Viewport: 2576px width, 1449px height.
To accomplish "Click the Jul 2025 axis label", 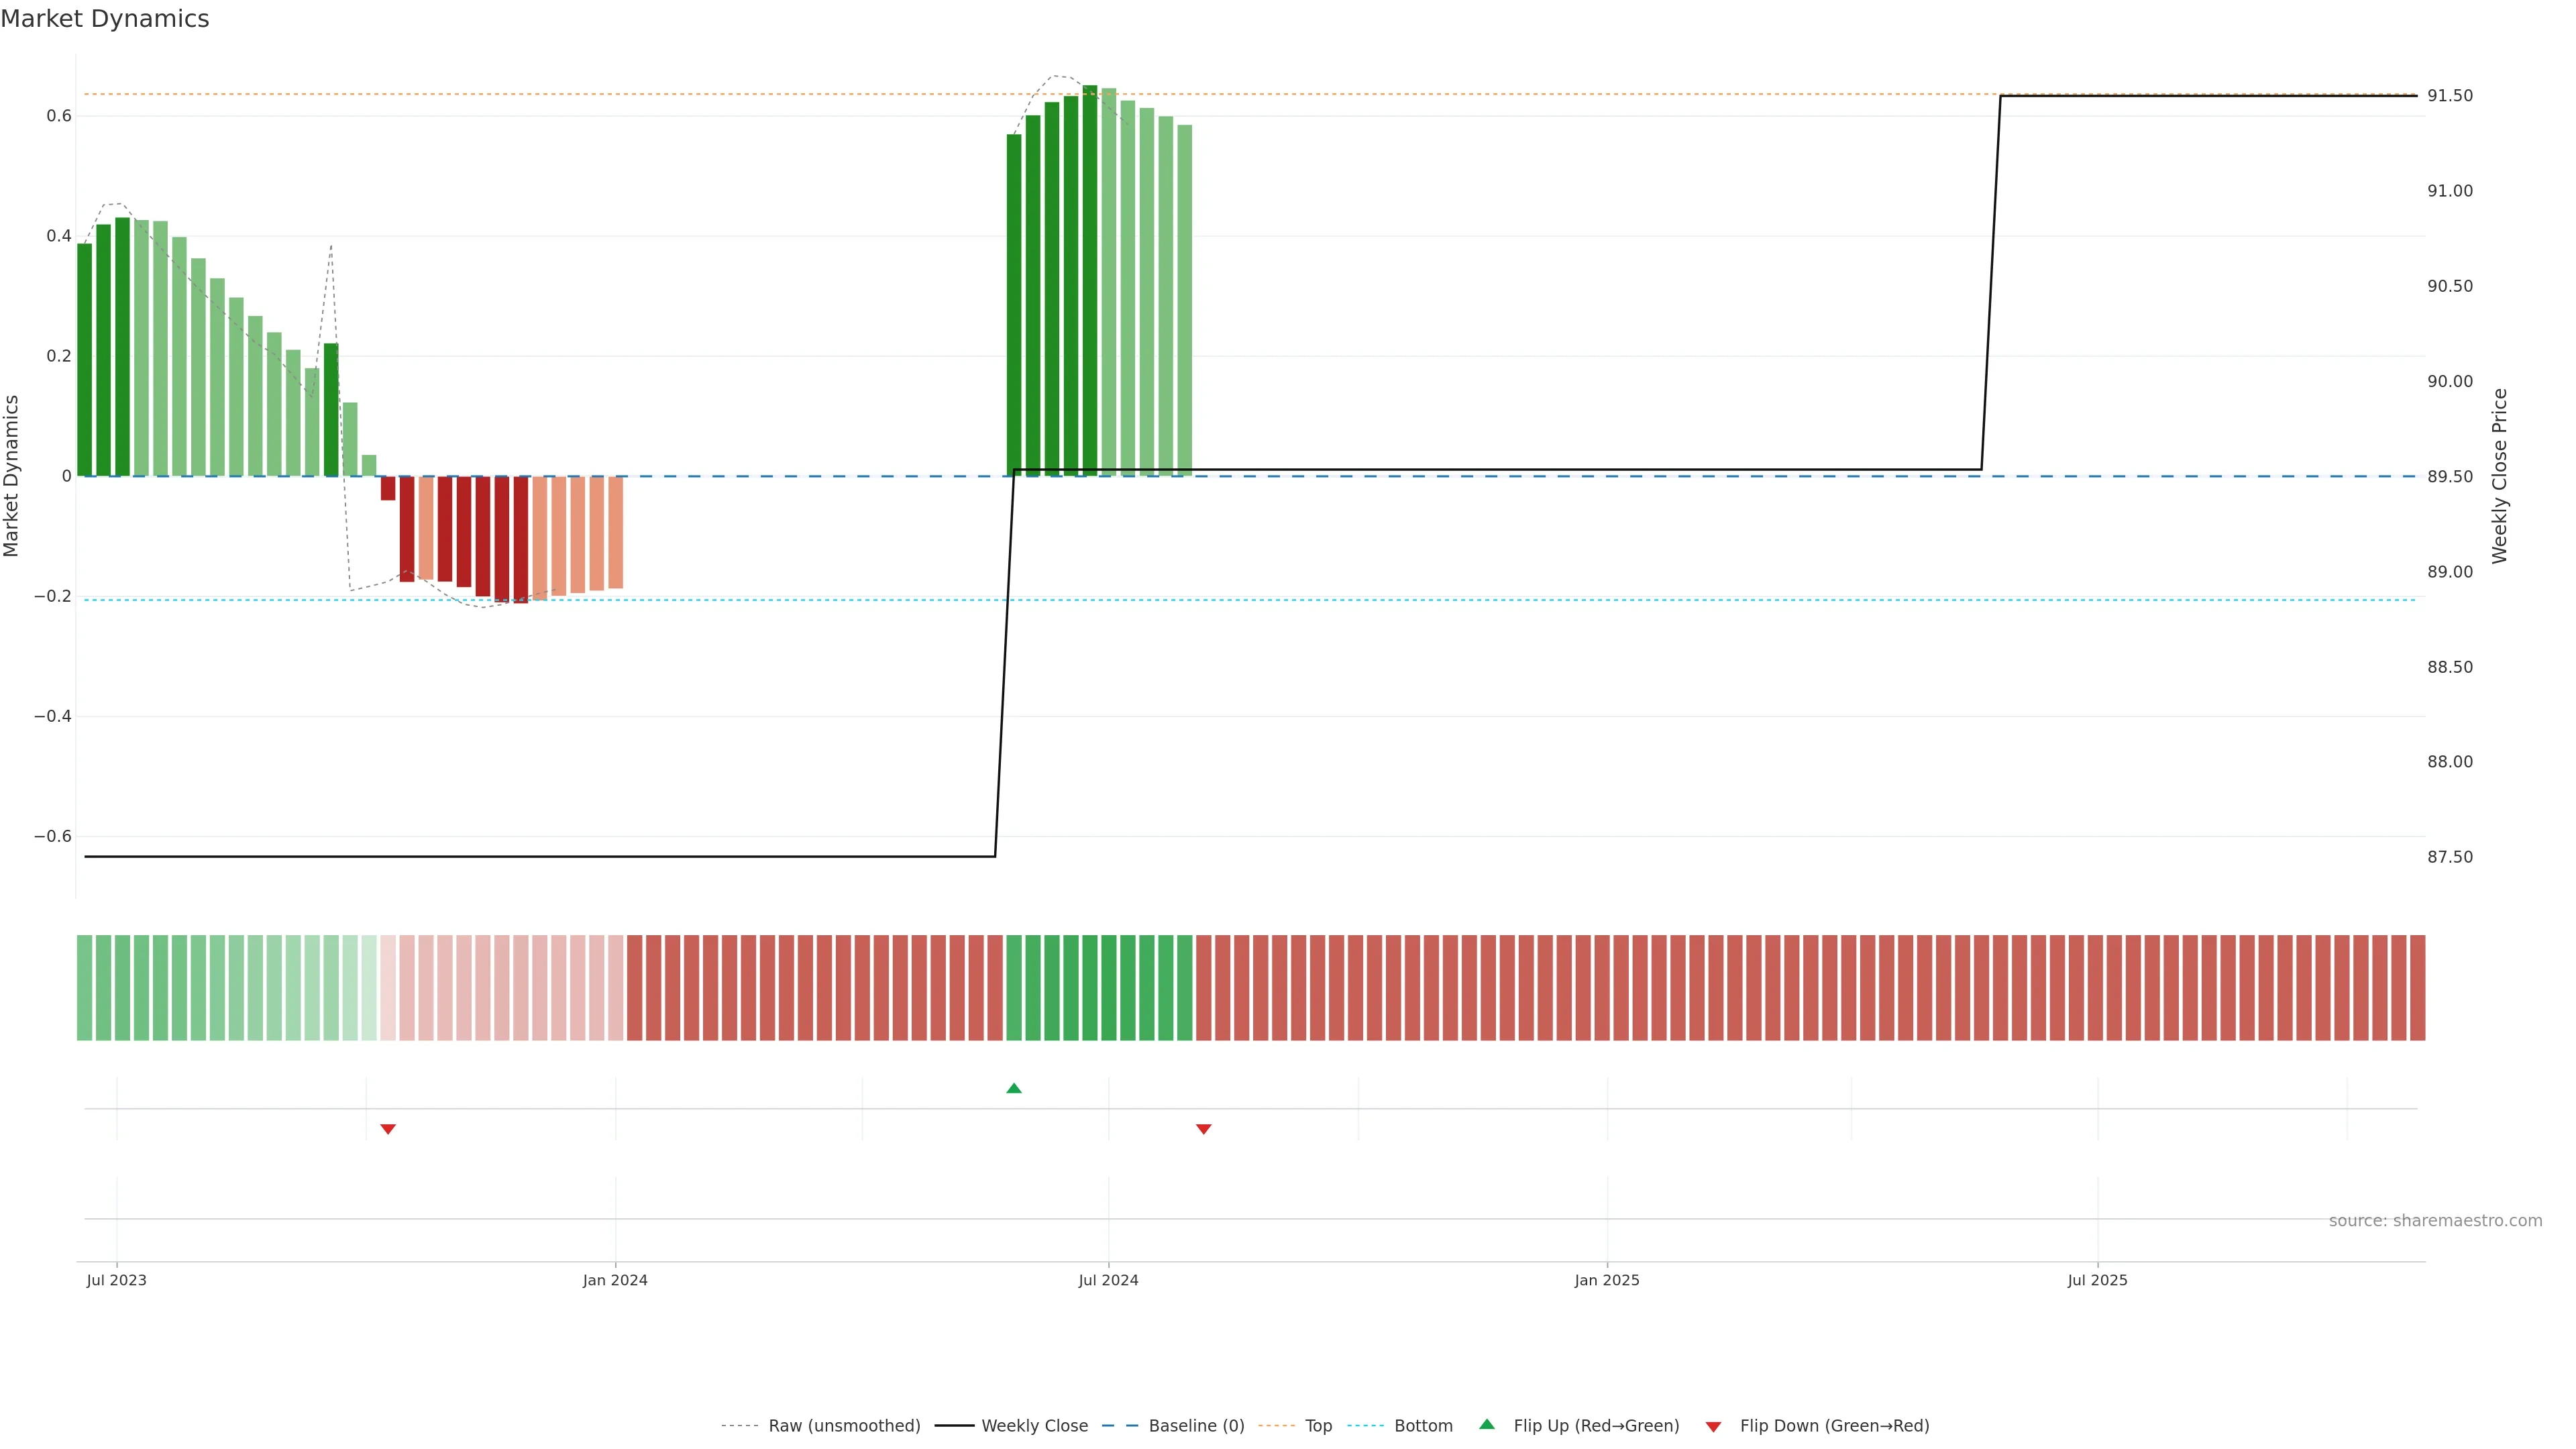I will pyautogui.click(x=2097, y=1280).
